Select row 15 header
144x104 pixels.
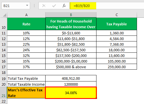(4, 56)
